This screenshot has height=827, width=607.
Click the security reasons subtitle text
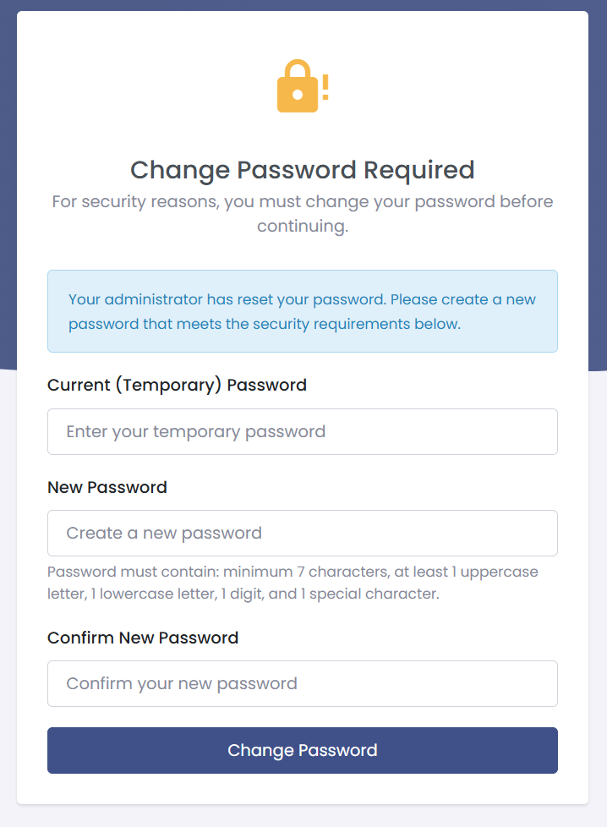302,213
